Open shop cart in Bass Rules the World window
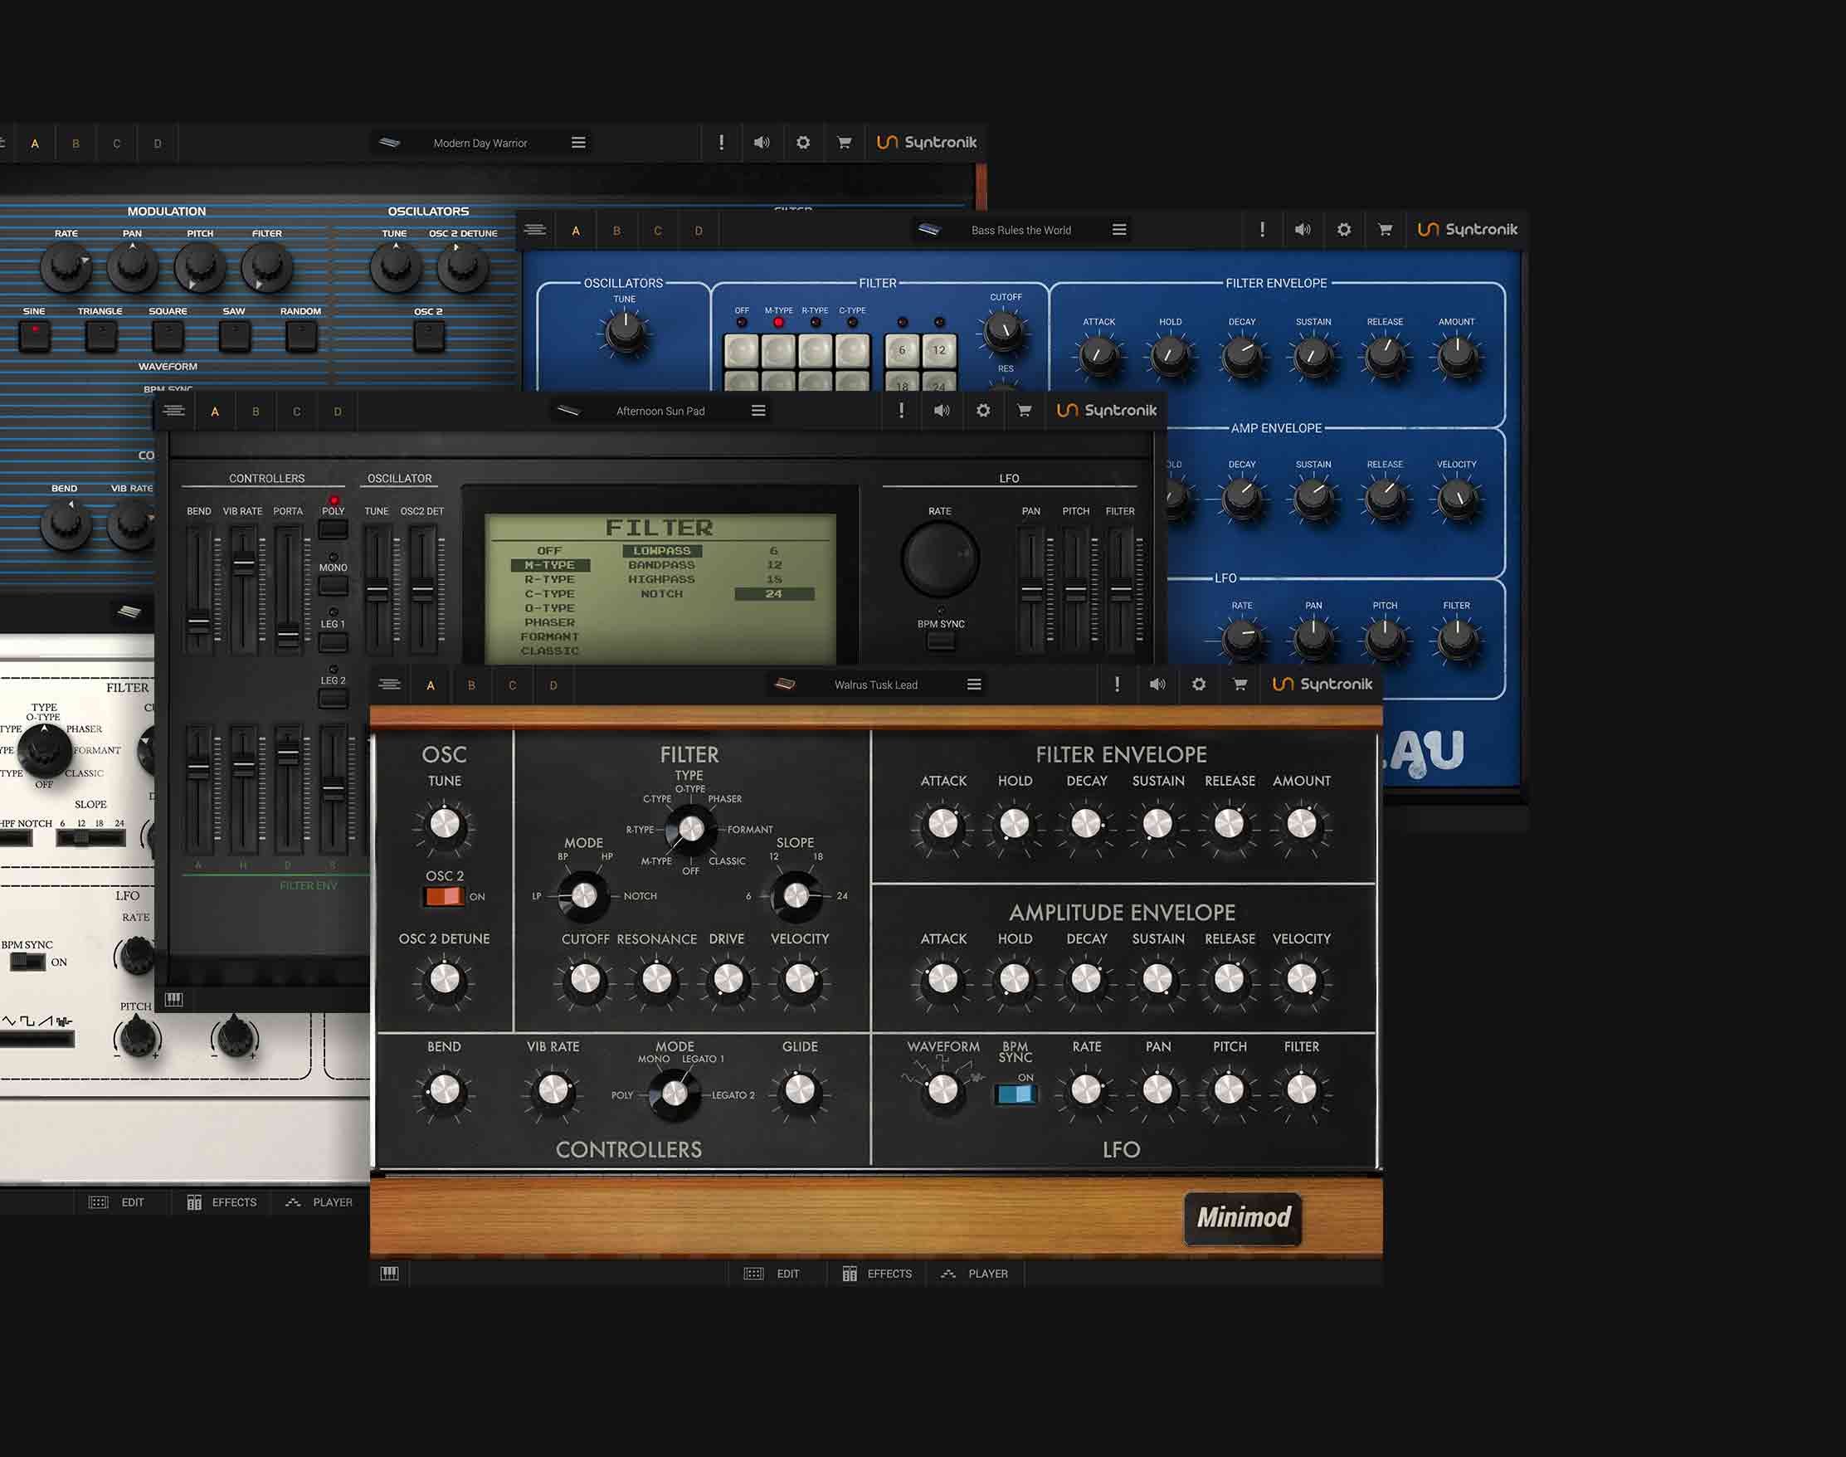 point(1386,230)
